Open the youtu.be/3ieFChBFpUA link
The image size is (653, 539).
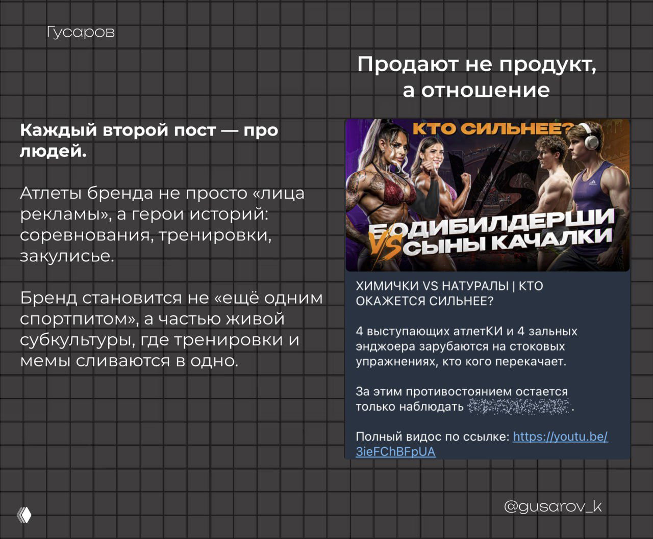point(560,437)
